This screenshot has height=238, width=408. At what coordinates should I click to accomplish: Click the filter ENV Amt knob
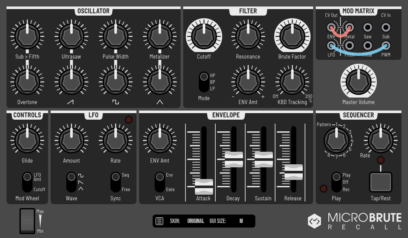(x=248, y=82)
